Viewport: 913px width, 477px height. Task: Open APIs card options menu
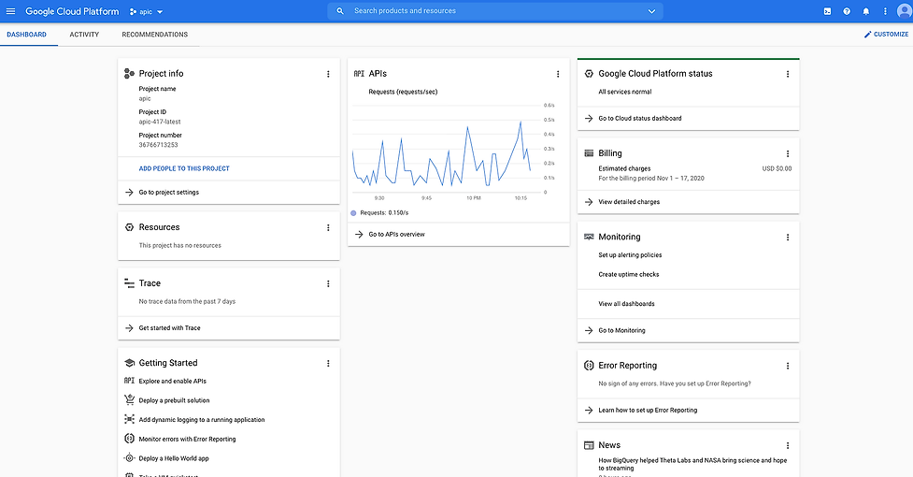558,74
